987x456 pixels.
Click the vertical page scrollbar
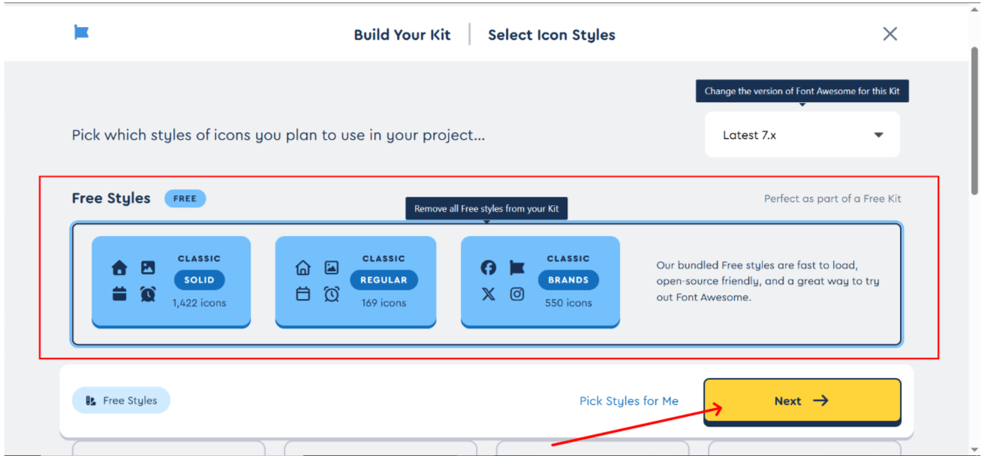point(974,120)
